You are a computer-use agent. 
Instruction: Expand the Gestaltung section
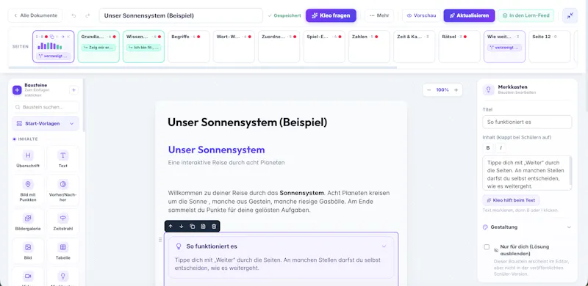point(527,227)
